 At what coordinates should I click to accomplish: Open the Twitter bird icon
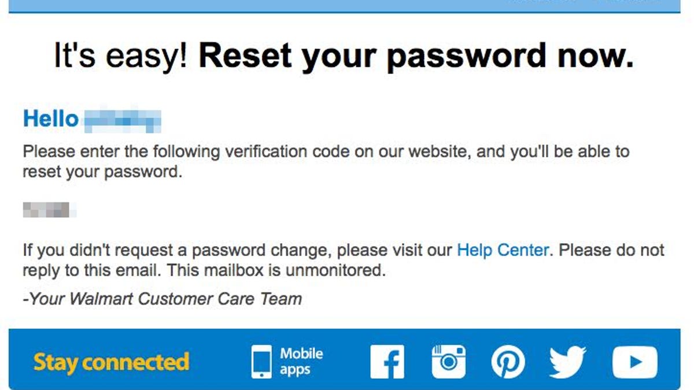pos(567,362)
